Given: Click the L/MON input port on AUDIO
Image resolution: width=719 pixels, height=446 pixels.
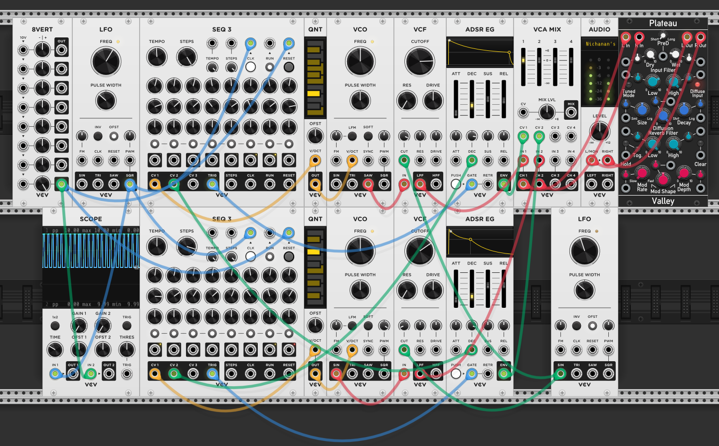Looking at the screenshot, I should tap(591, 160).
